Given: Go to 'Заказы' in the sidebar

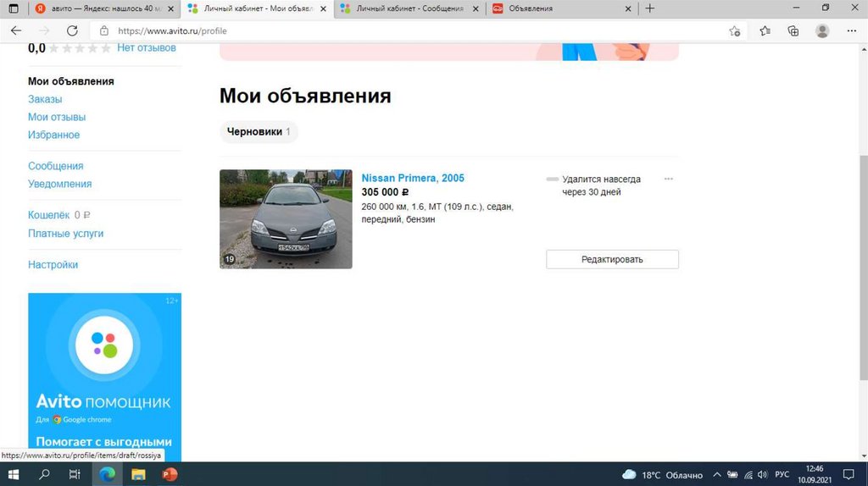Looking at the screenshot, I should tap(45, 99).
